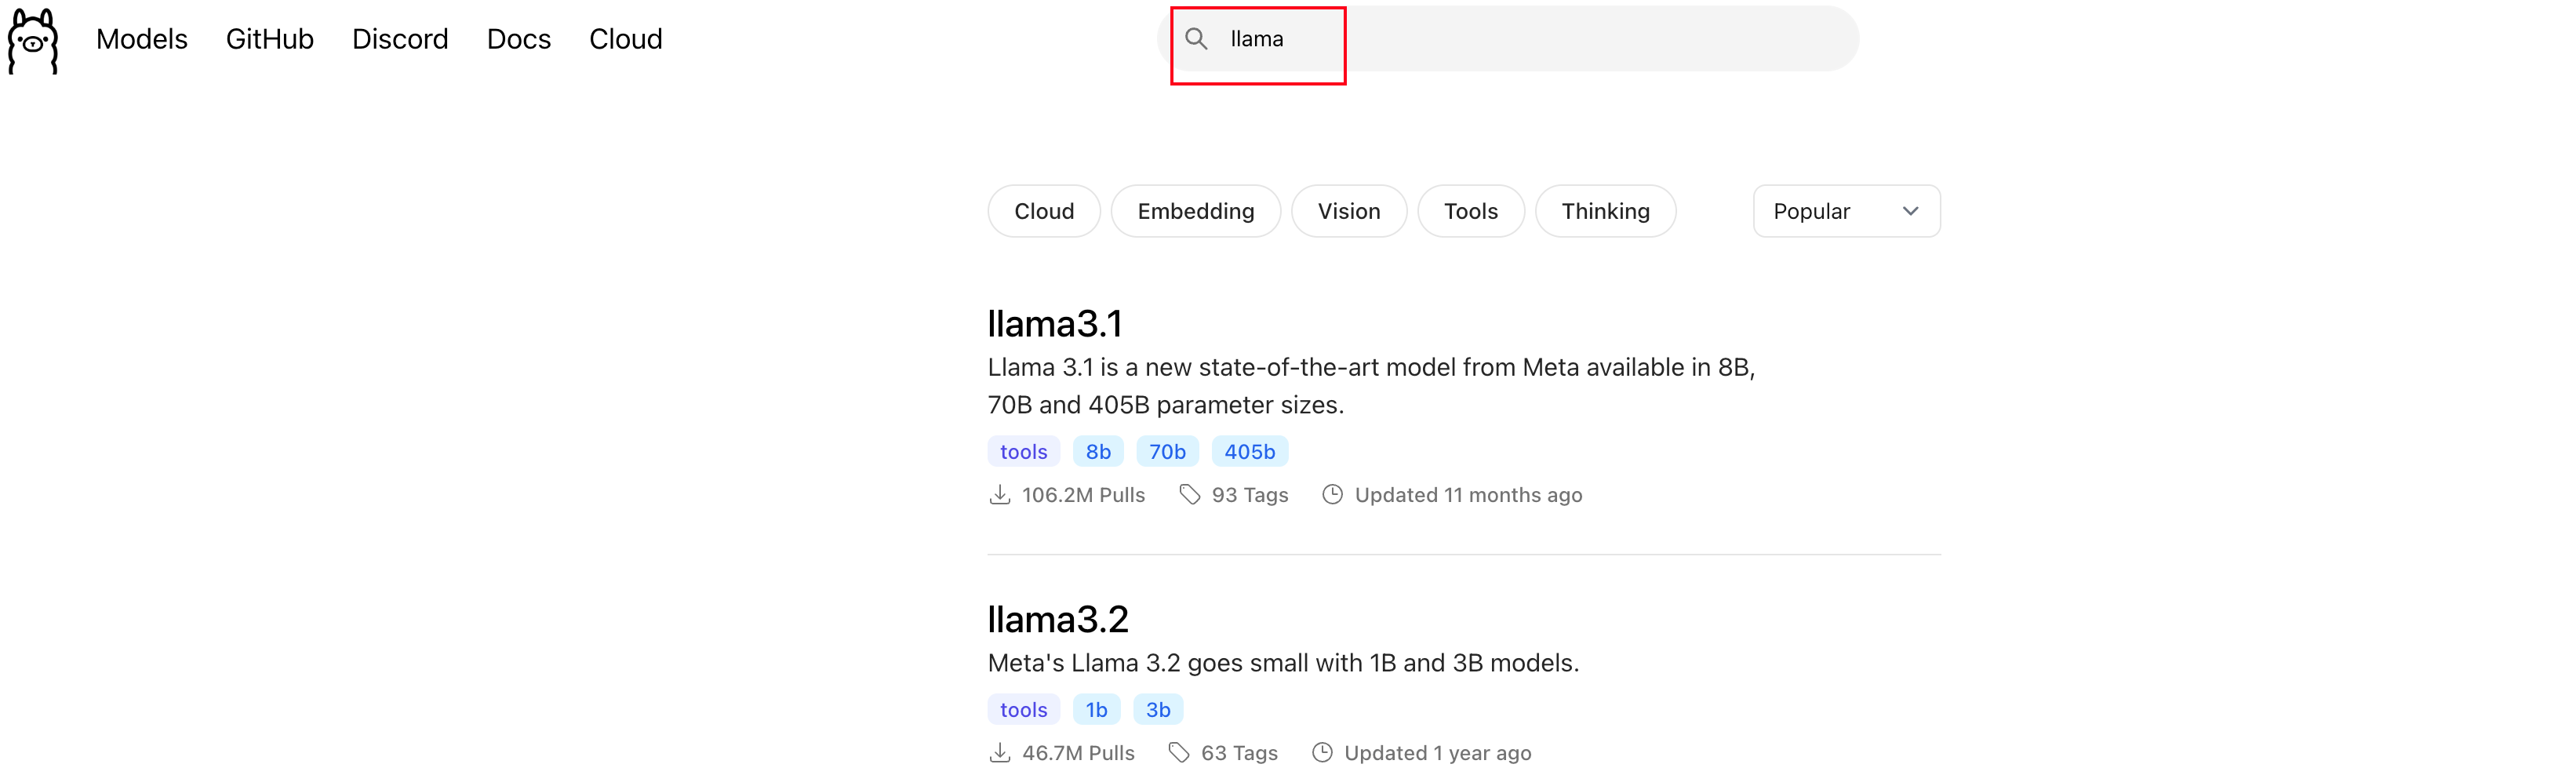Click the 1b size tag
This screenshot has height=775, width=2576.
click(x=1097, y=710)
